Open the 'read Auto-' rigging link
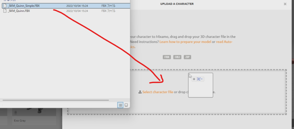The image size is (294, 129). 224,42
